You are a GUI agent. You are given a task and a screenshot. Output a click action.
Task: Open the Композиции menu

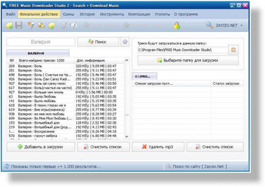pos(139,14)
